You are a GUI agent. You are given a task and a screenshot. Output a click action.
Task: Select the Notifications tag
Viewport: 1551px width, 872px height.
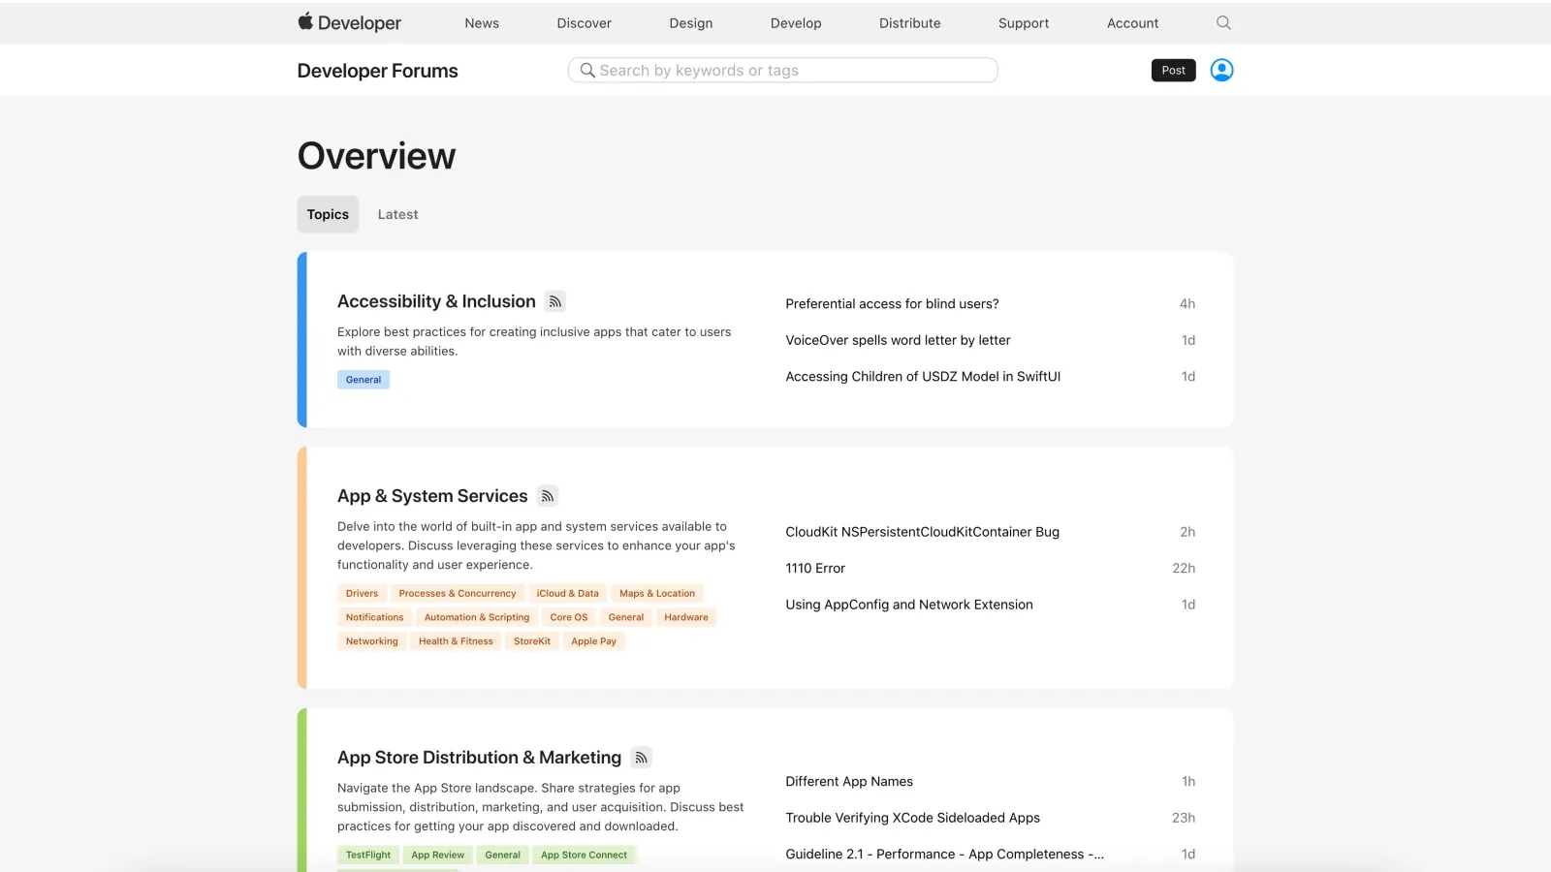click(x=375, y=617)
